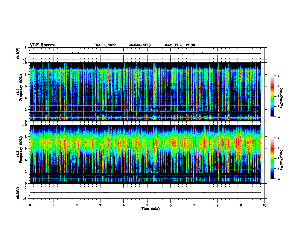This screenshot has height=230, width=298.
Task: Click inside the ch.2 spectrogram panel
Action: 145,154
